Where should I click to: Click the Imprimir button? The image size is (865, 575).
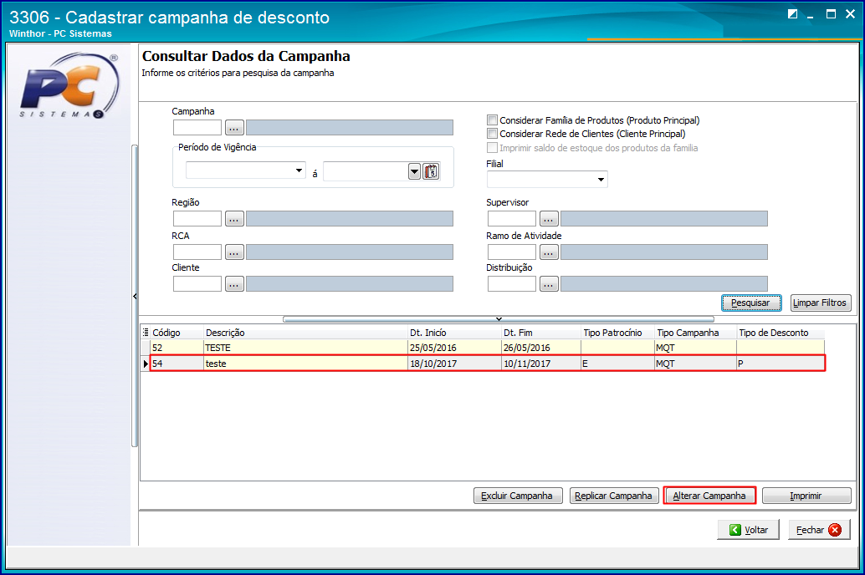click(x=806, y=496)
